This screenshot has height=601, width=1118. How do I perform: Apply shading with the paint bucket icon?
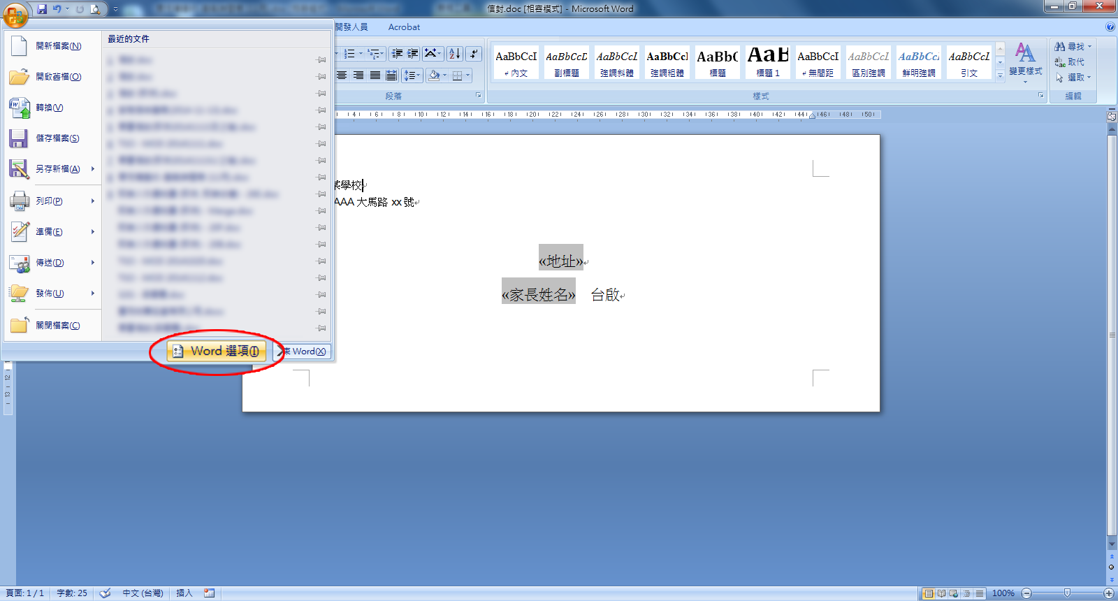click(x=434, y=75)
